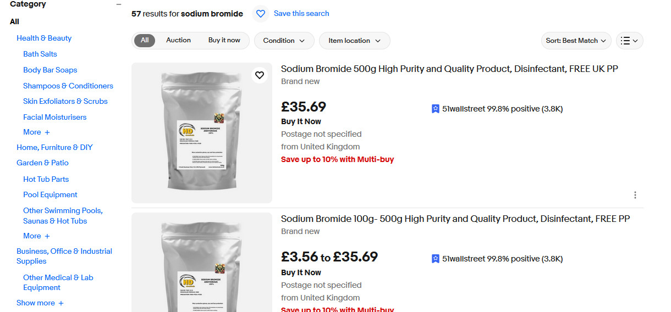The image size is (671, 312).
Task: Open the Hot Tub Parts category
Action: pyautogui.click(x=46, y=179)
